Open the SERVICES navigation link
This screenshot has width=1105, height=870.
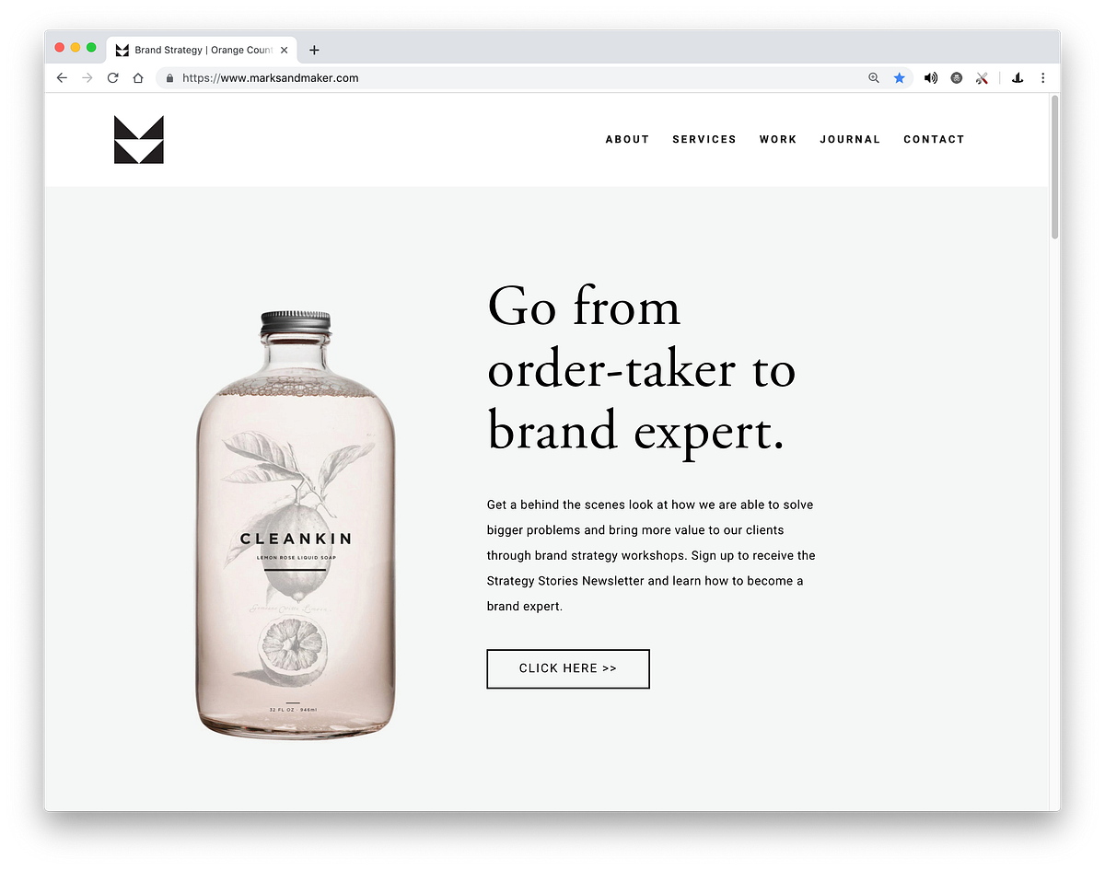(704, 139)
